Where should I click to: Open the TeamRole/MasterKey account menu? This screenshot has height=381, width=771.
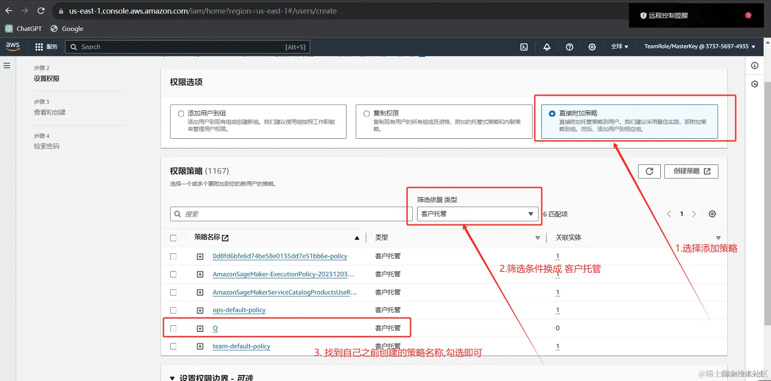(700, 47)
